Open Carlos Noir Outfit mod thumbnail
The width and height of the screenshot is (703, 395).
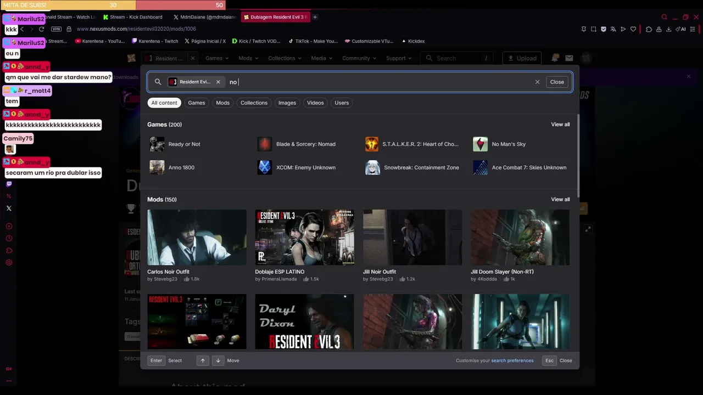(x=197, y=238)
